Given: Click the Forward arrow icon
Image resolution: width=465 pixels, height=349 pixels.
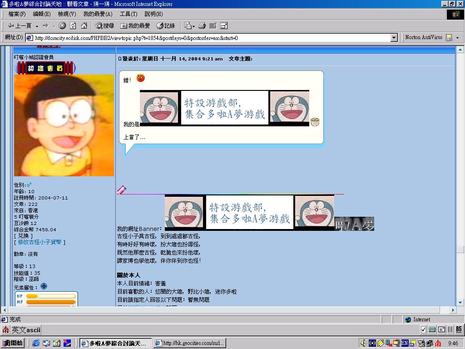Looking at the screenshot, I should click(x=45, y=26).
